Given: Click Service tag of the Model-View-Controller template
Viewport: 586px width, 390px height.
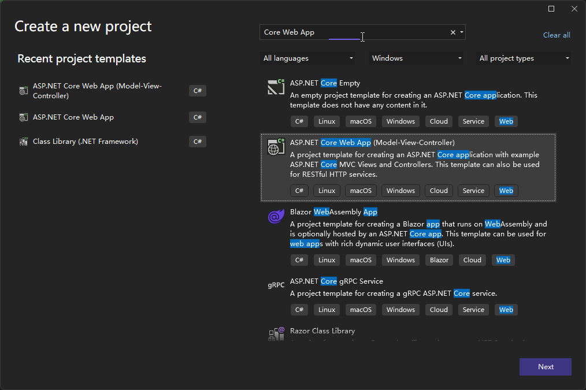Looking at the screenshot, I should click(x=473, y=191).
